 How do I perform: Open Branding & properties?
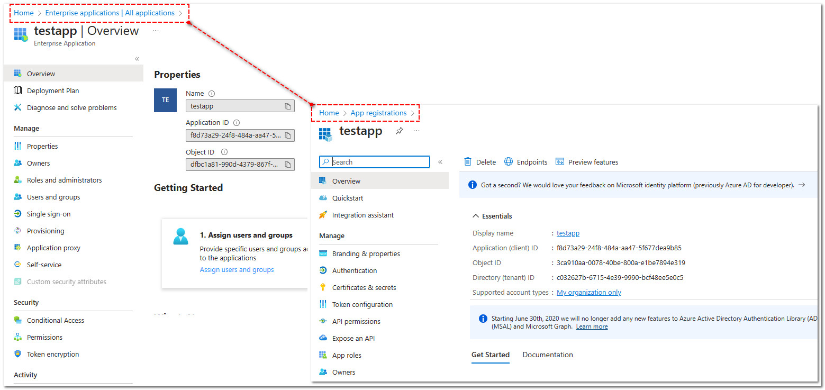click(x=366, y=253)
